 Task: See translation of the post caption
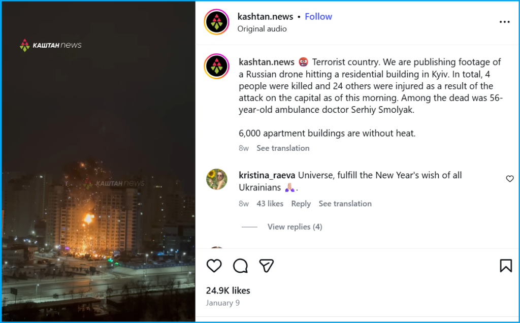(283, 148)
